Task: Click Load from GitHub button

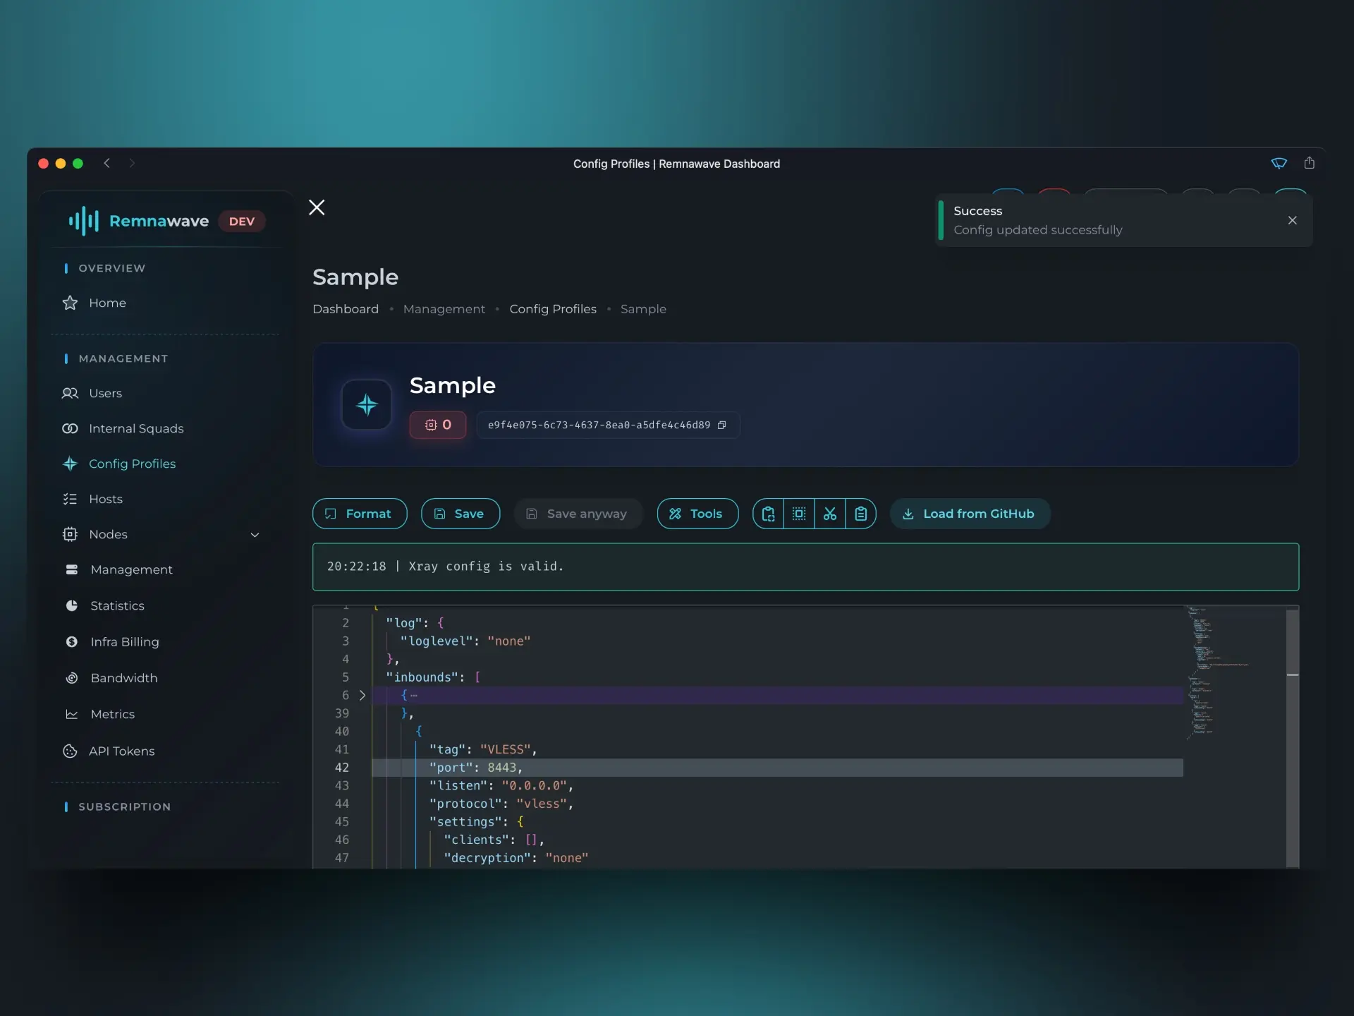Action: click(x=970, y=514)
